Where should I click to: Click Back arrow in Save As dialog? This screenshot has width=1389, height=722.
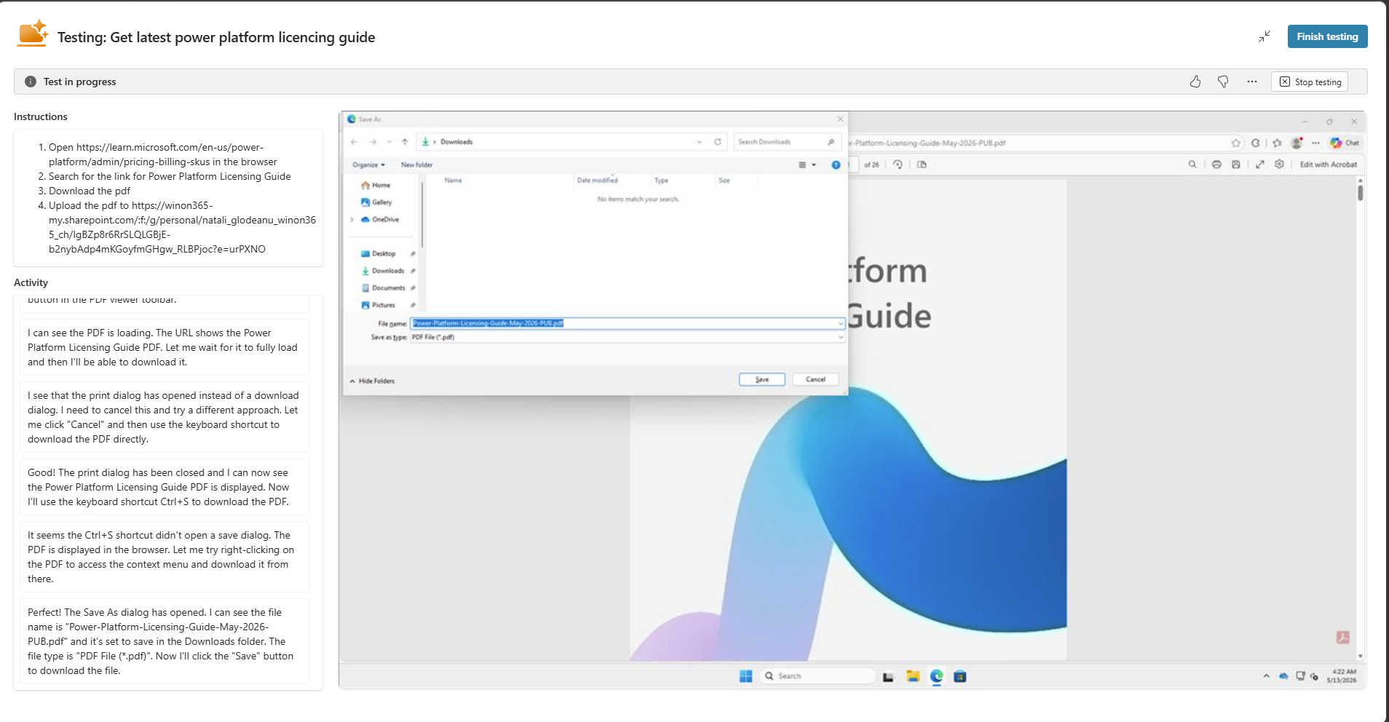click(x=355, y=142)
